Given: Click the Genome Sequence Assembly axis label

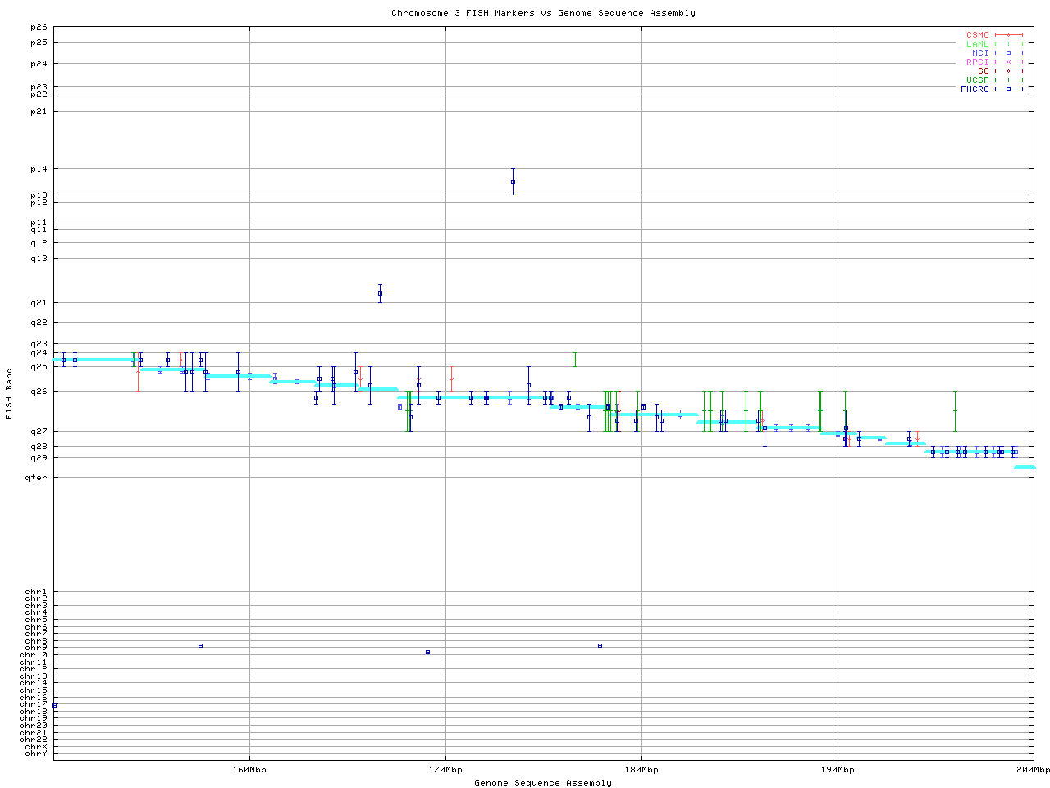Looking at the screenshot, I should coord(543,783).
